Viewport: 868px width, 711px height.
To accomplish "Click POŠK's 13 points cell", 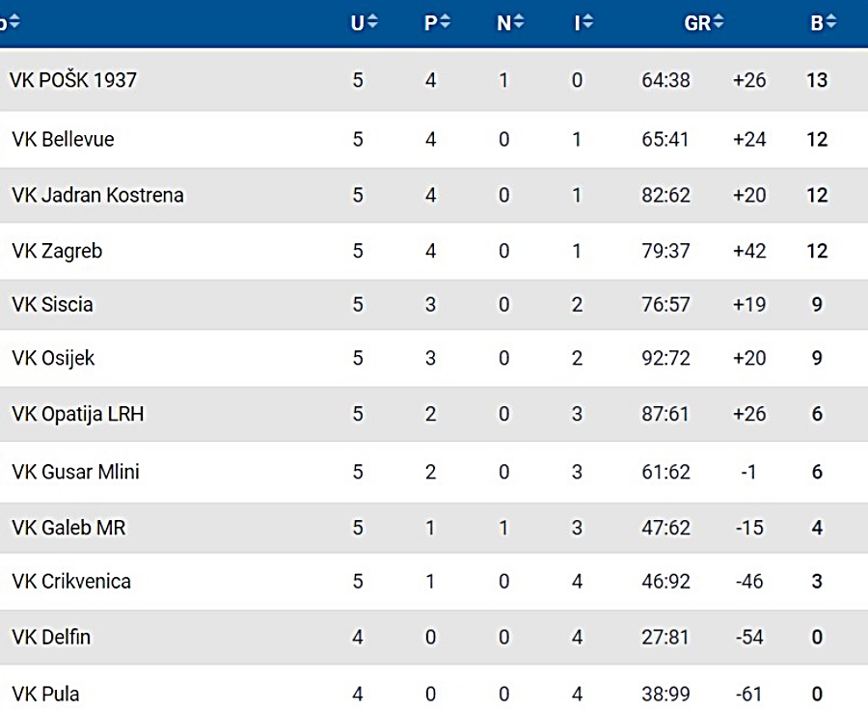I will [x=817, y=80].
